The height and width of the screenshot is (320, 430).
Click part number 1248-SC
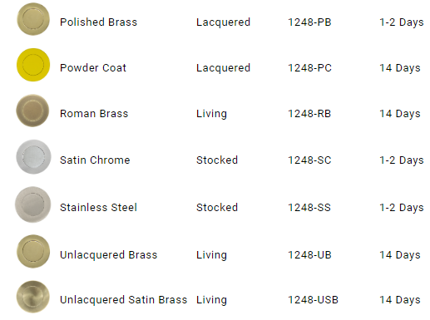(309, 160)
